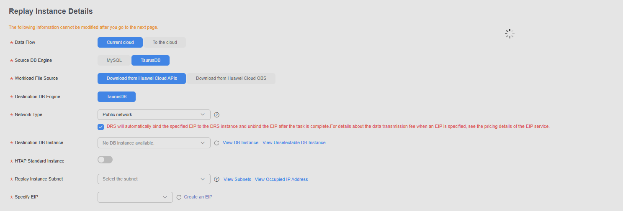Click the Network Type help question icon
Viewport: 623px width, 211px height.
[x=216, y=115]
